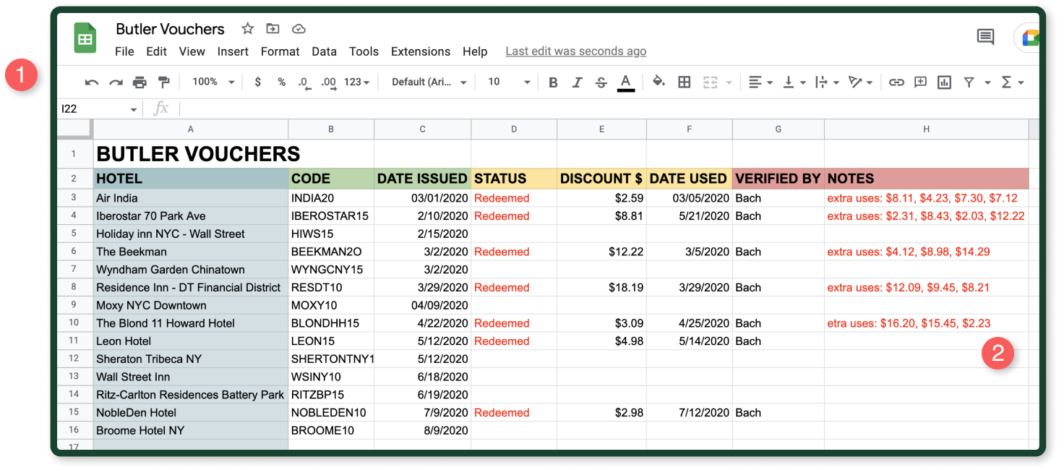Open the Format menu
Screen dimensions: 1059x470
click(x=280, y=51)
